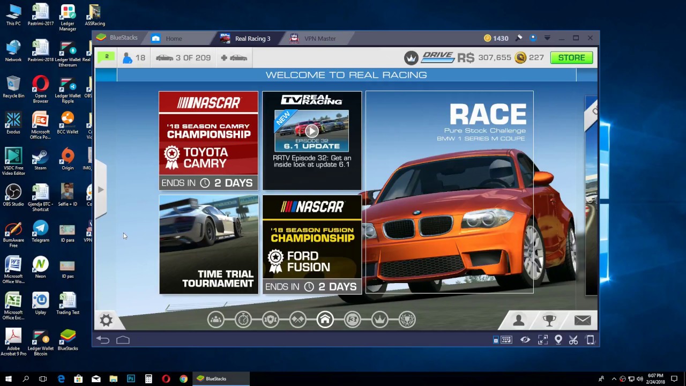The width and height of the screenshot is (686, 386).
Task: Open the mail inbox envelope icon
Action: (583, 320)
